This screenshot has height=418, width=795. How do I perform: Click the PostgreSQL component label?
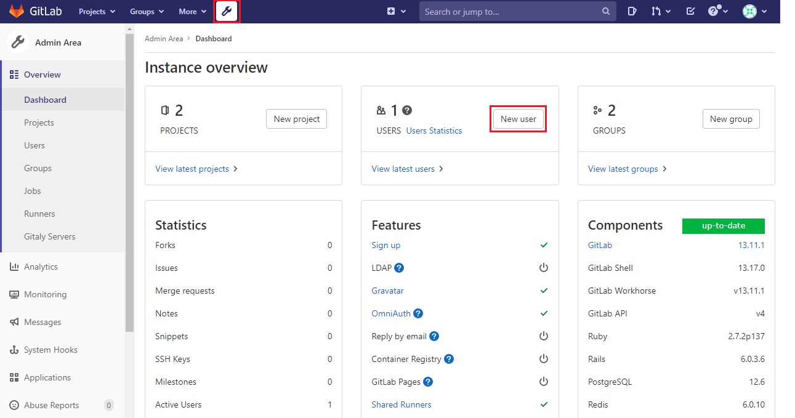610,382
